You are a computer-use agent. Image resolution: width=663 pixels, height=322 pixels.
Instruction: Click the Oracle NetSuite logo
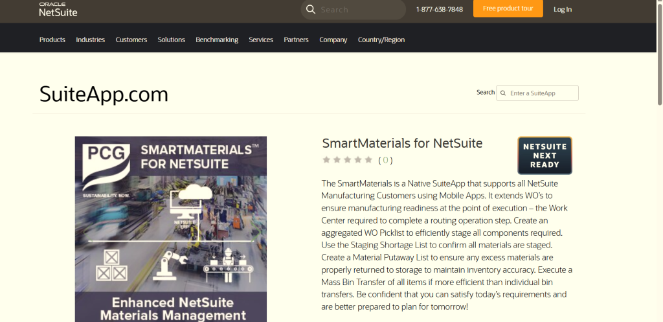pyautogui.click(x=58, y=9)
